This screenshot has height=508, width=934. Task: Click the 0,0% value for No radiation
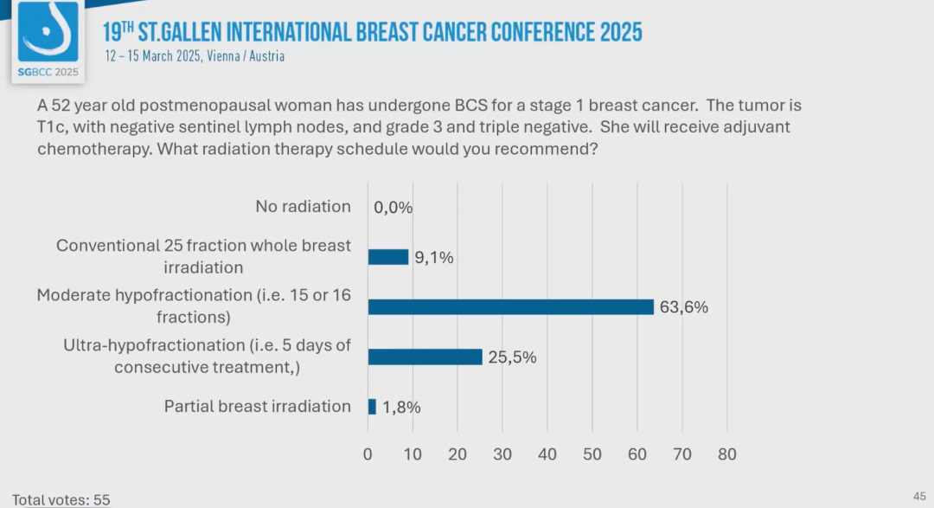point(393,208)
